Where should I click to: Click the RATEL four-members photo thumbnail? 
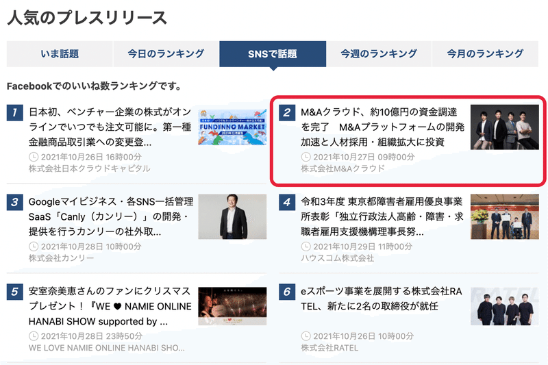point(505,306)
